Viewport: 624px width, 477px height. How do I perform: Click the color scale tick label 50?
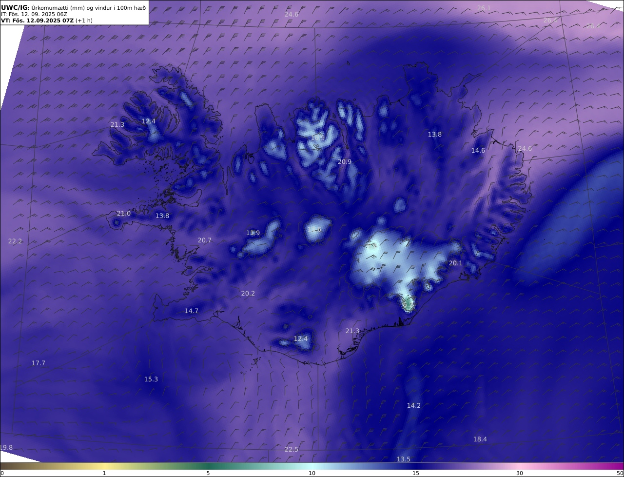[620, 473]
